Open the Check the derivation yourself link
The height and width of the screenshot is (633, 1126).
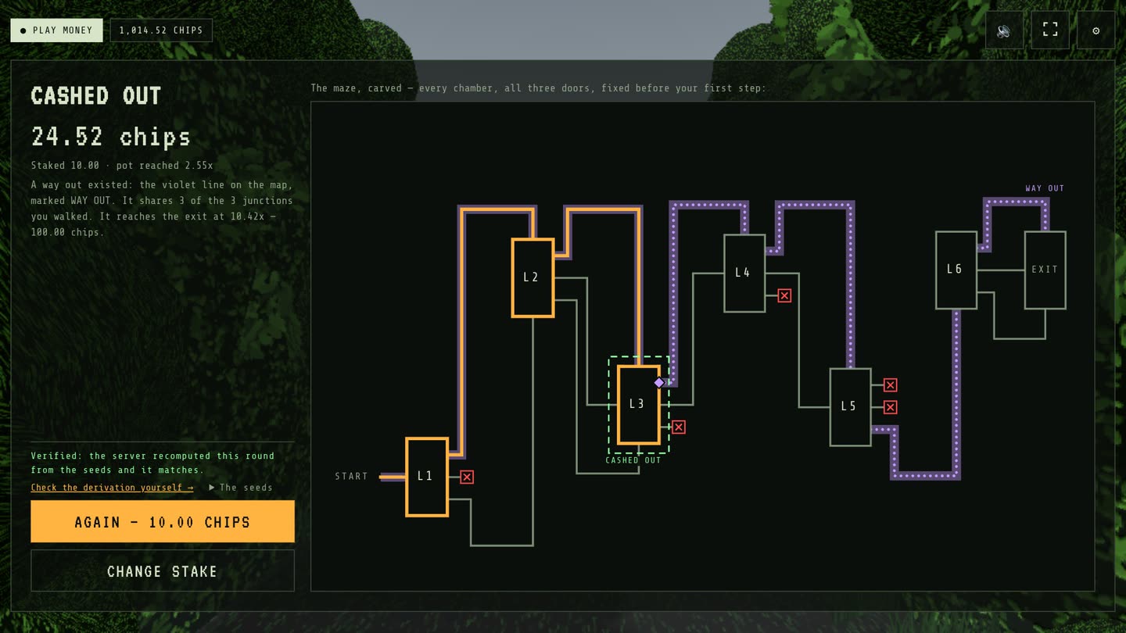click(x=112, y=488)
